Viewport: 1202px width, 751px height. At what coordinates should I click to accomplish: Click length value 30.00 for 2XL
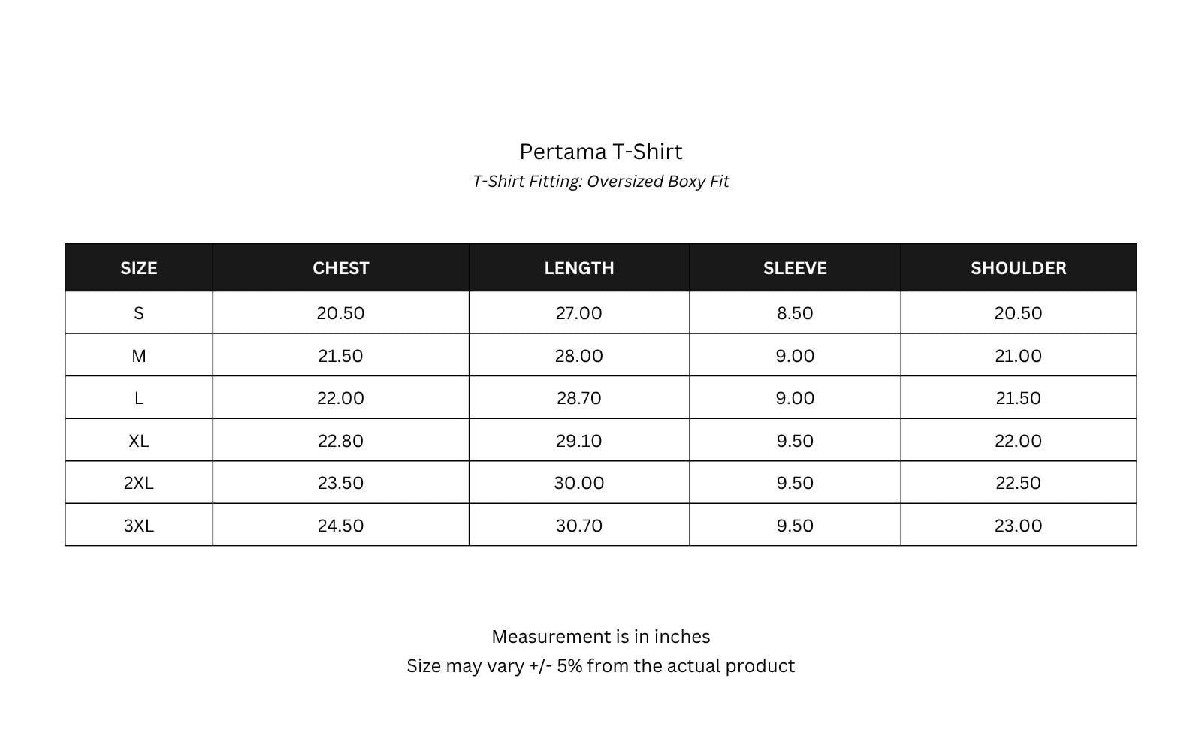tap(579, 483)
